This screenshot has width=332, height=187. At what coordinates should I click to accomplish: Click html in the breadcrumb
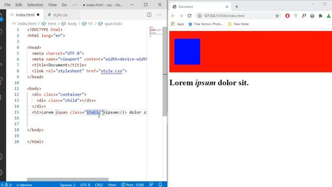[52, 23]
